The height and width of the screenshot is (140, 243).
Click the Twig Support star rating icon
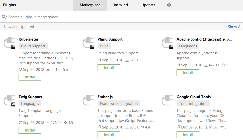click(66, 123)
